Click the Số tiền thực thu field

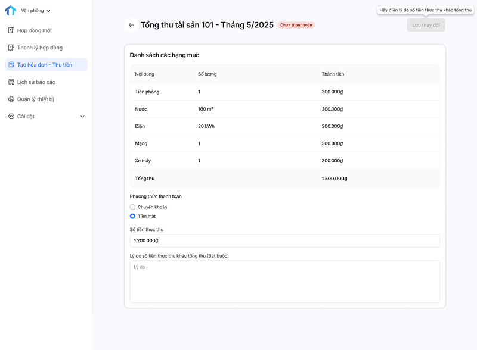285,240
